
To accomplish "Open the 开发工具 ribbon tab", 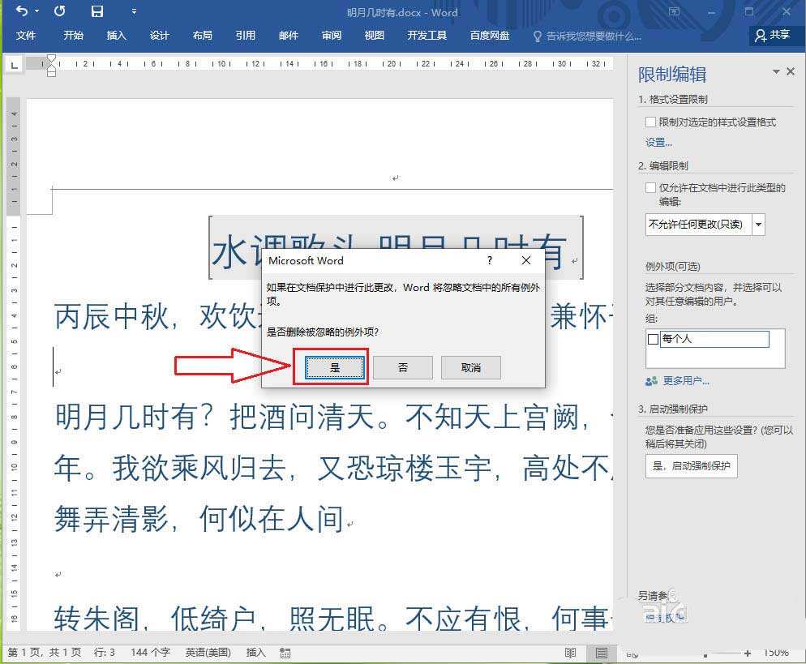I will 427,36.
